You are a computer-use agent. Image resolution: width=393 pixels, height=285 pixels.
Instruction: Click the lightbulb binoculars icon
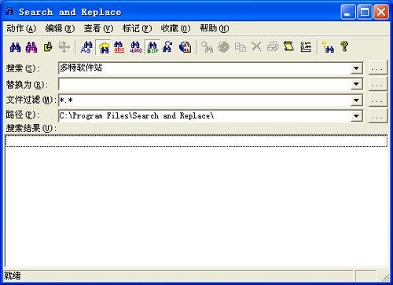tap(328, 47)
